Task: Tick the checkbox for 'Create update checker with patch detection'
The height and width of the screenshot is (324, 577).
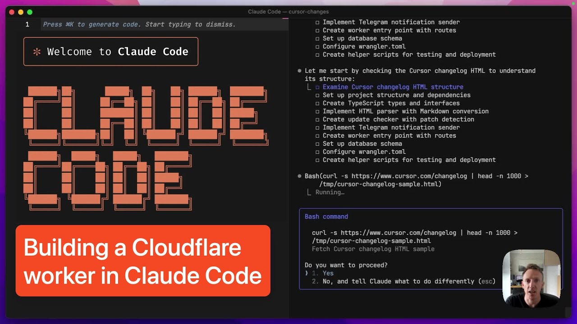Action: (x=317, y=119)
